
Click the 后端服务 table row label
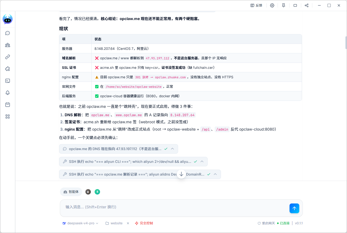[x=69, y=96]
